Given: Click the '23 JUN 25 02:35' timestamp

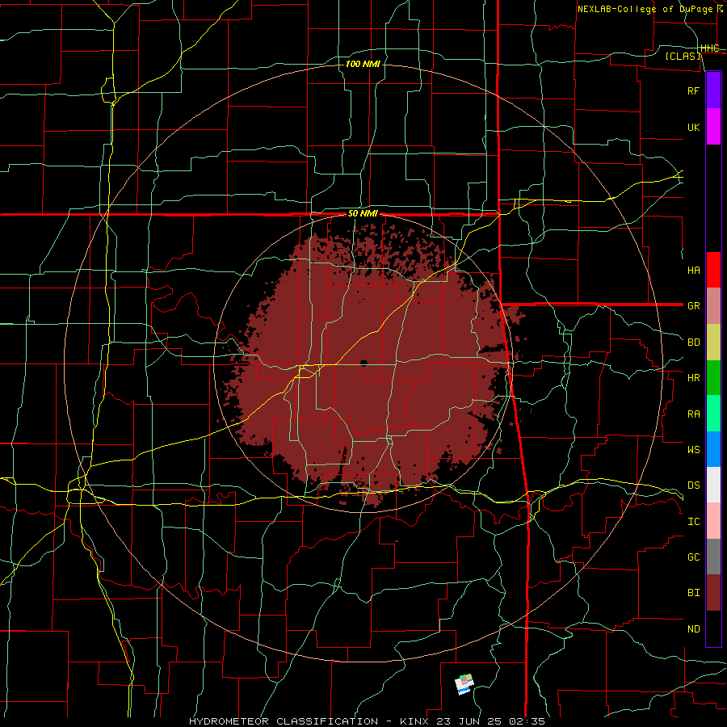Looking at the screenshot, I should [x=492, y=721].
